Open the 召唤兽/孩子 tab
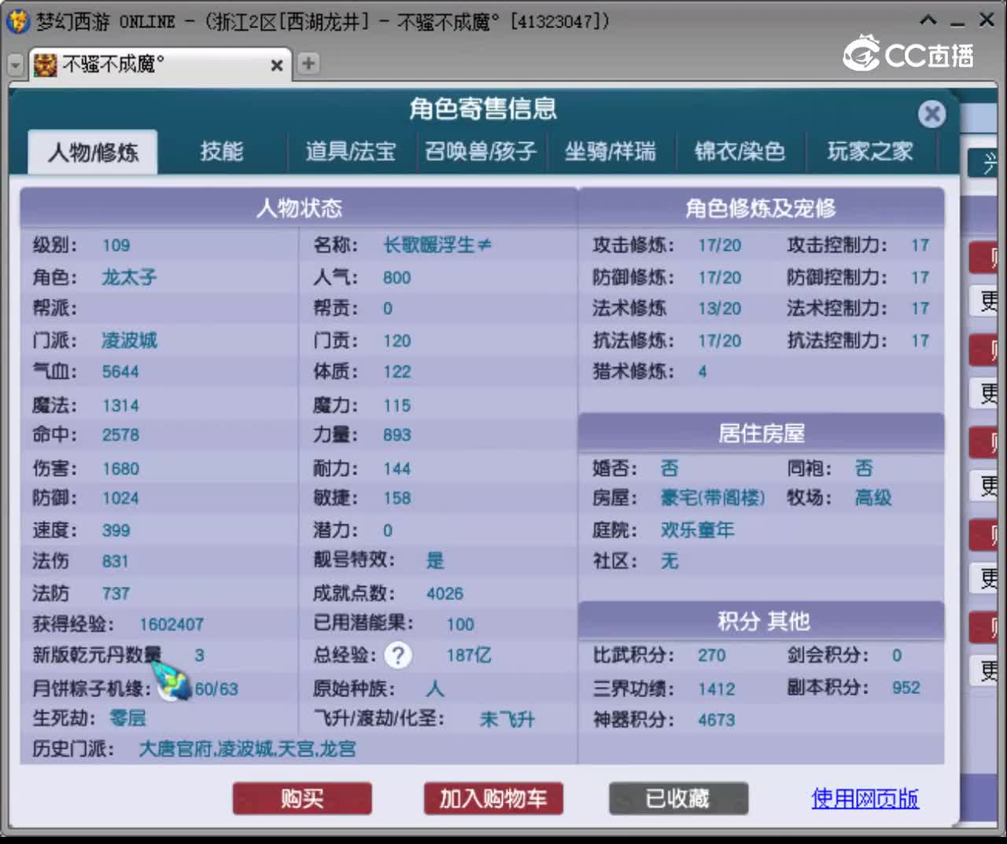The image size is (1007, 844). coord(481,152)
